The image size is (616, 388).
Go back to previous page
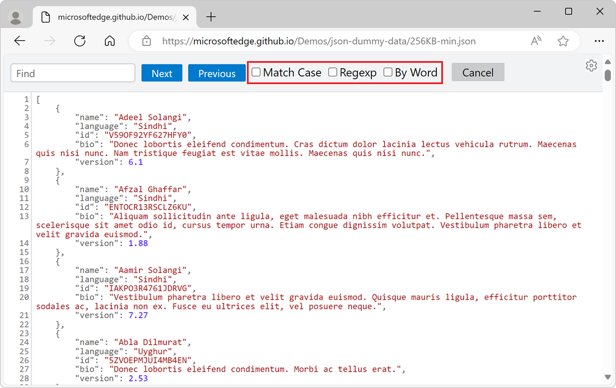coord(20,41)
